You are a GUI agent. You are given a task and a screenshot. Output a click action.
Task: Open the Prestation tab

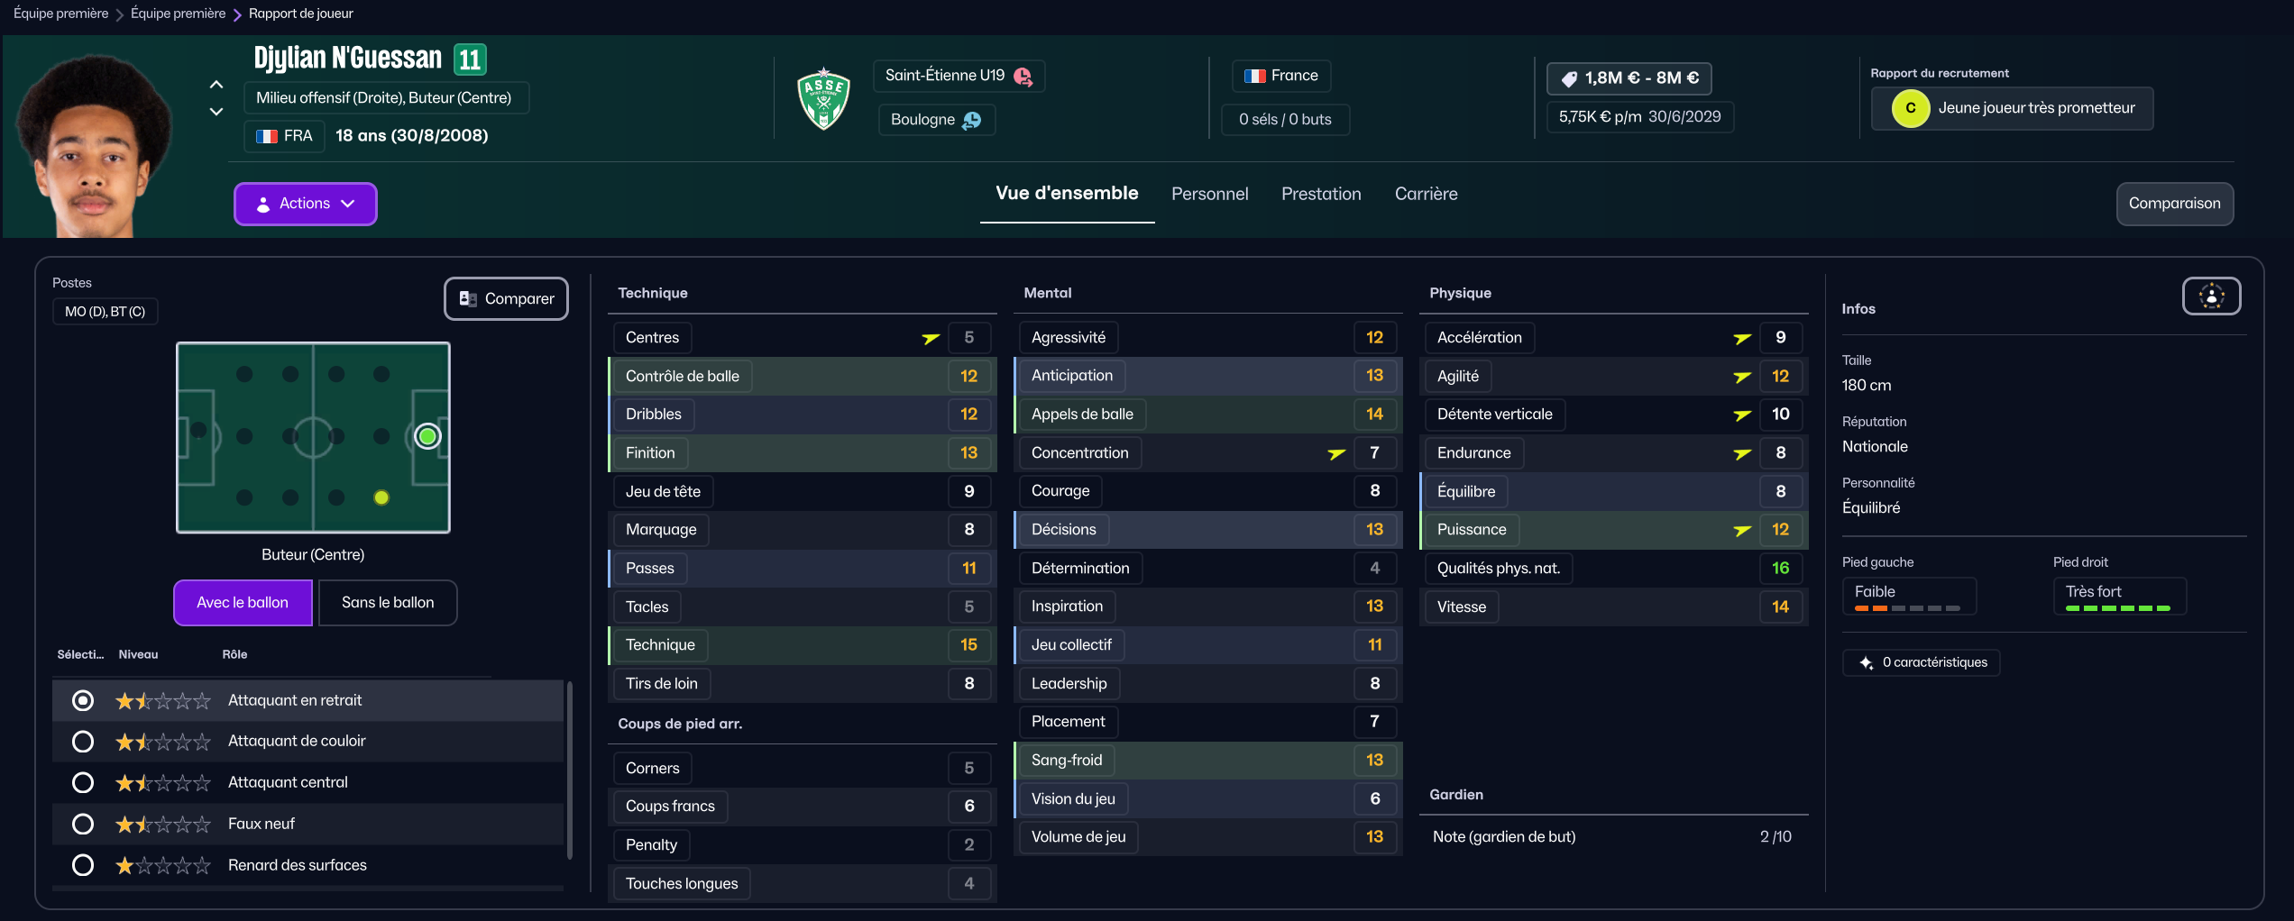pos(1321,194)
